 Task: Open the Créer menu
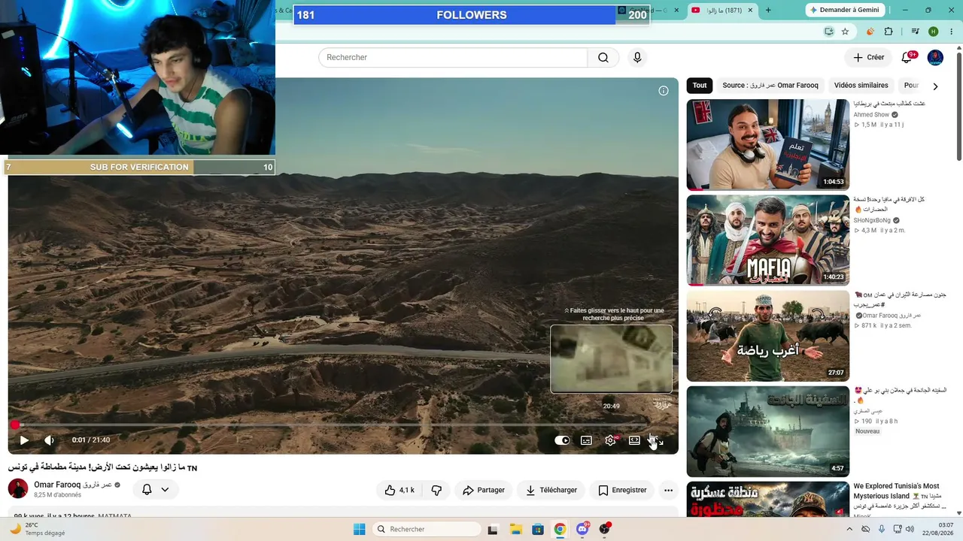click(869, 58)
